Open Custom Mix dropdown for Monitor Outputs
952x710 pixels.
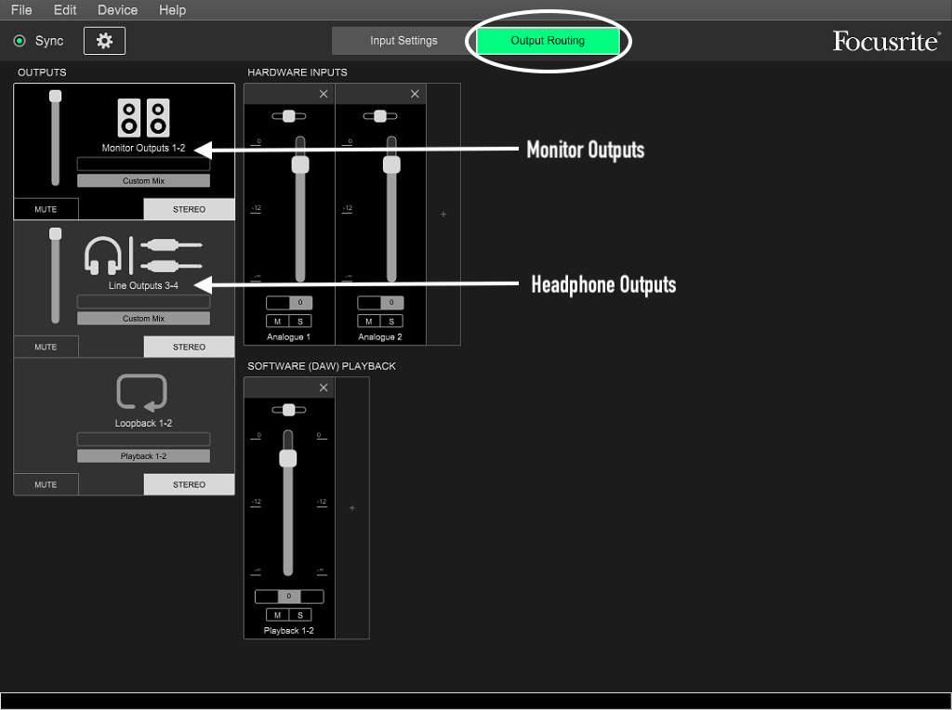[143, 181]
